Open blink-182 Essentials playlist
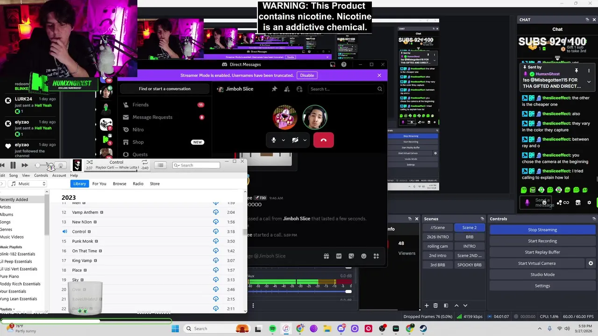Image resolution: width=598 pixels, height=336 pixels. pos(18,254)
